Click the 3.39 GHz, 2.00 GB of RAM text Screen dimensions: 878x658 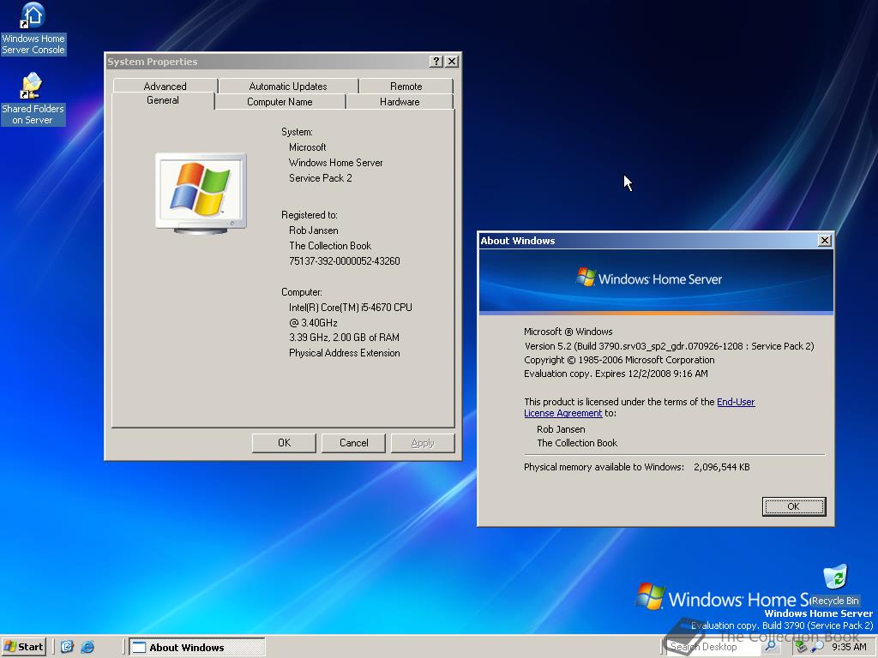click(x=344, y=338)
